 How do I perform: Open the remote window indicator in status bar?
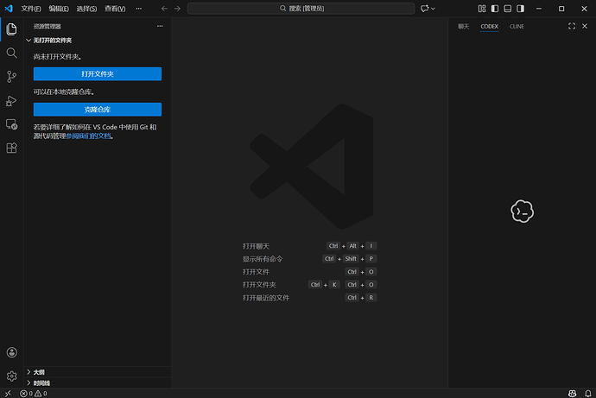8,394
